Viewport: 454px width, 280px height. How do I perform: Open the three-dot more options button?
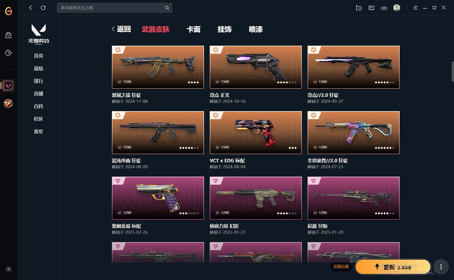pos(441,267)
